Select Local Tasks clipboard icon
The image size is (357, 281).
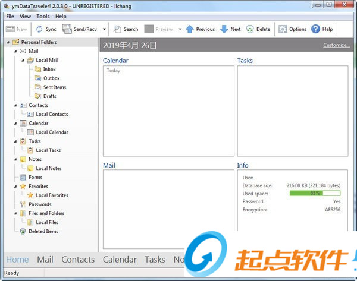[30, 150]
